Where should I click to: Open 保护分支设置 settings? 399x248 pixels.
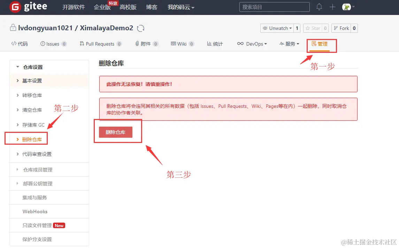49,239
